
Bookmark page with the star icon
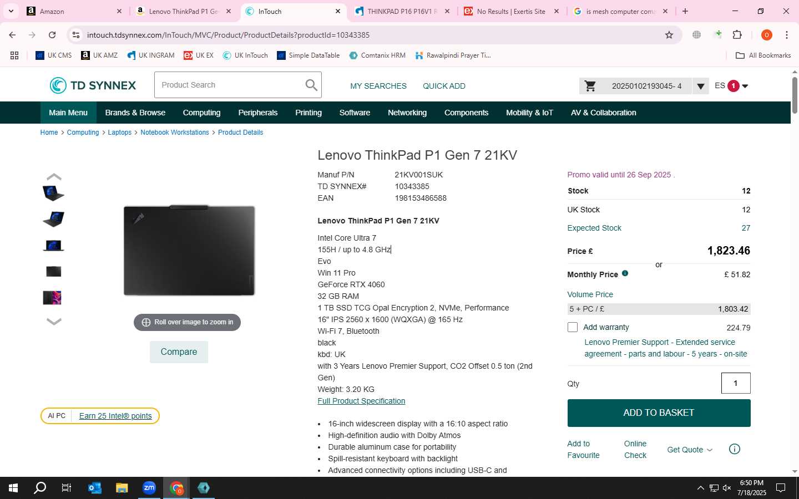click(669, 35)
